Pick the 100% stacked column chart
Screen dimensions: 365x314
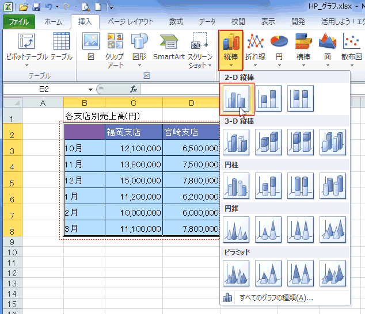coord(302,98)
